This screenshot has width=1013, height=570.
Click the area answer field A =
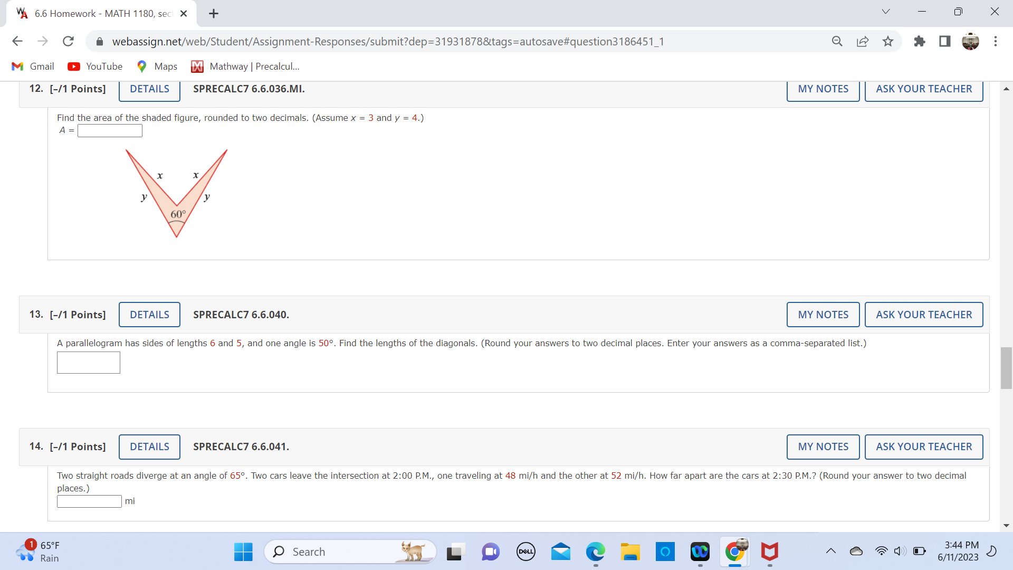(x=110, y=130)
